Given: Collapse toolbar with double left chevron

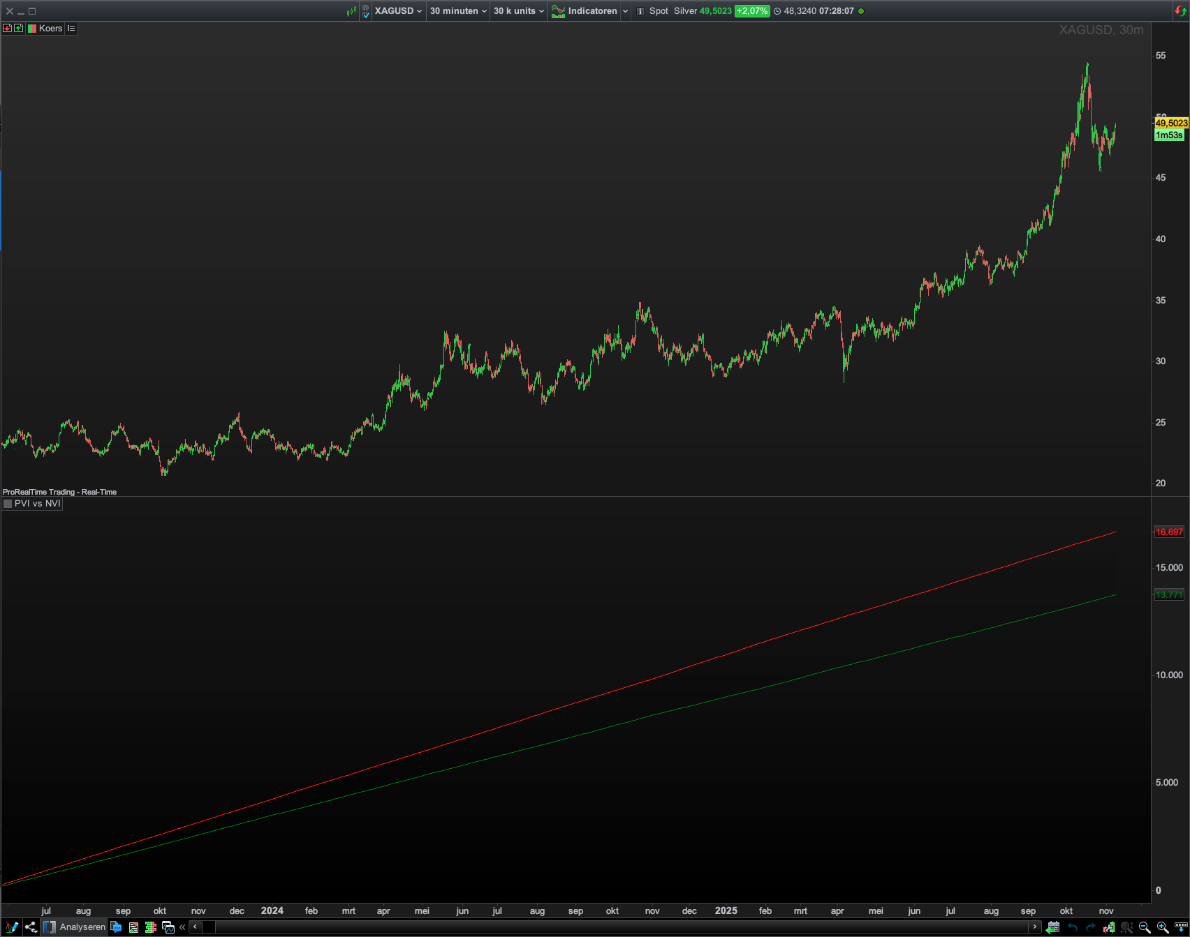Looking at the screenshot, I should point(183,927).
